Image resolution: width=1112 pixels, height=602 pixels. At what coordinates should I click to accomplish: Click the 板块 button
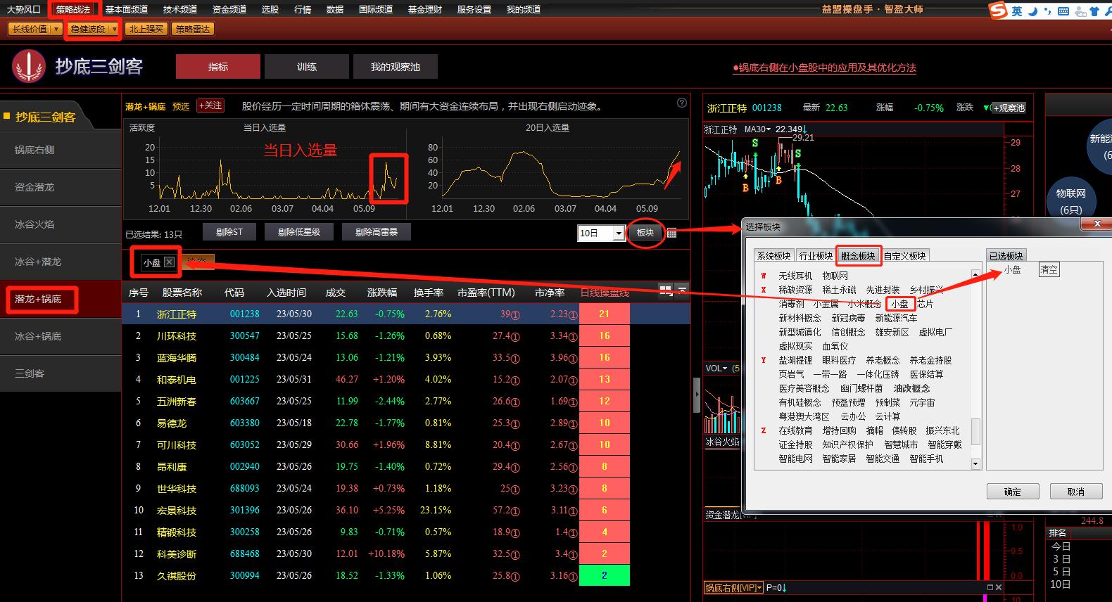click(x=645, y=233)
